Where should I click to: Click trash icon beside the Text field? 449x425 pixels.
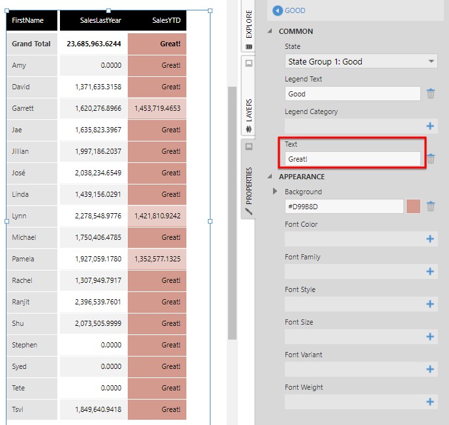point(430,158)
